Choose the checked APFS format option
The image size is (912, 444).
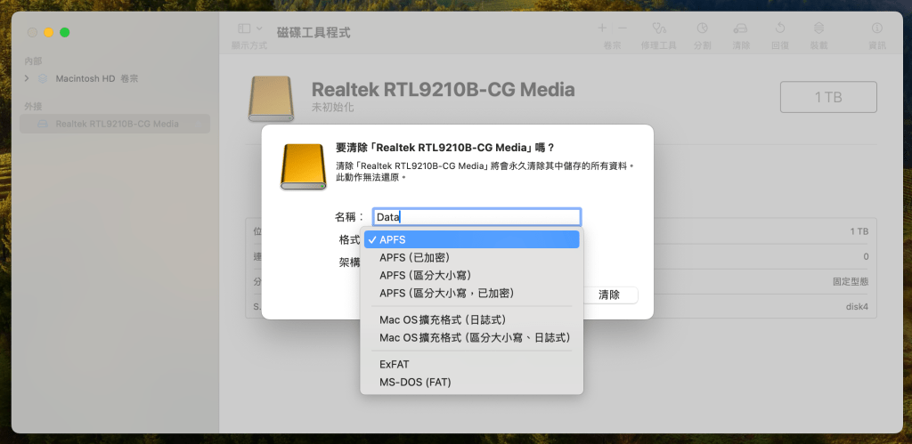(x=472, y=239)
